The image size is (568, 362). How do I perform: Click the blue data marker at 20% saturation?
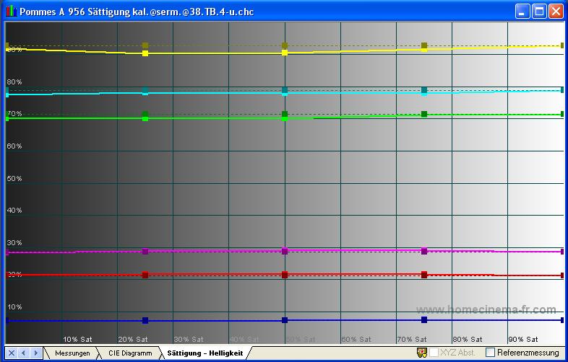coord(145,320)
